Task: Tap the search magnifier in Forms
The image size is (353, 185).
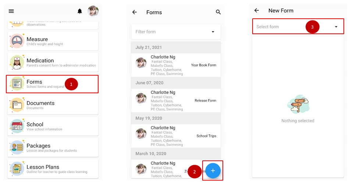Action: coord(218,12)
